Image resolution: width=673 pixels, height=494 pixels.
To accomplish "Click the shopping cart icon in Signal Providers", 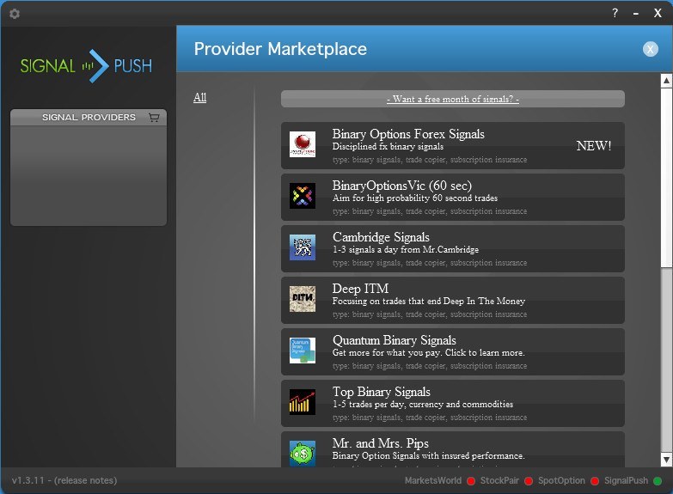I will click(154, 118).
